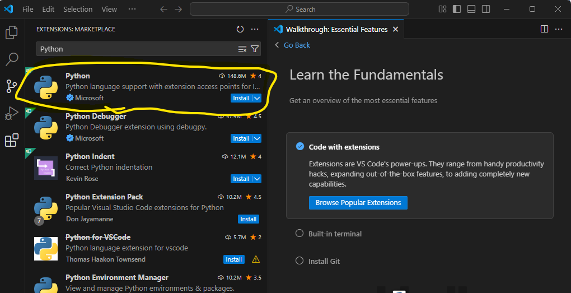
Task: Open the additional title bar menus ellipsis
Action: point(132,9)
